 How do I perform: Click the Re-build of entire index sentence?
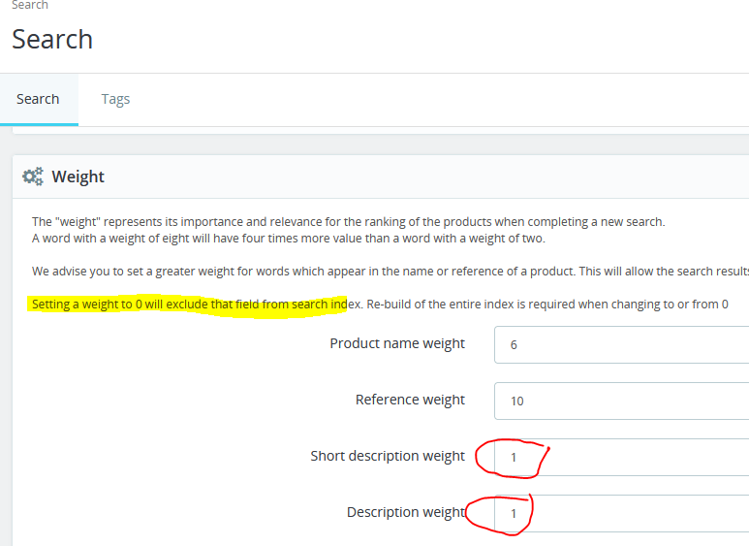pyautogui.click(x=547, y=305)
